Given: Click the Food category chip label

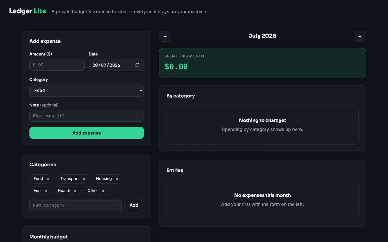Looking at the screenshot, I should point(38,179).
